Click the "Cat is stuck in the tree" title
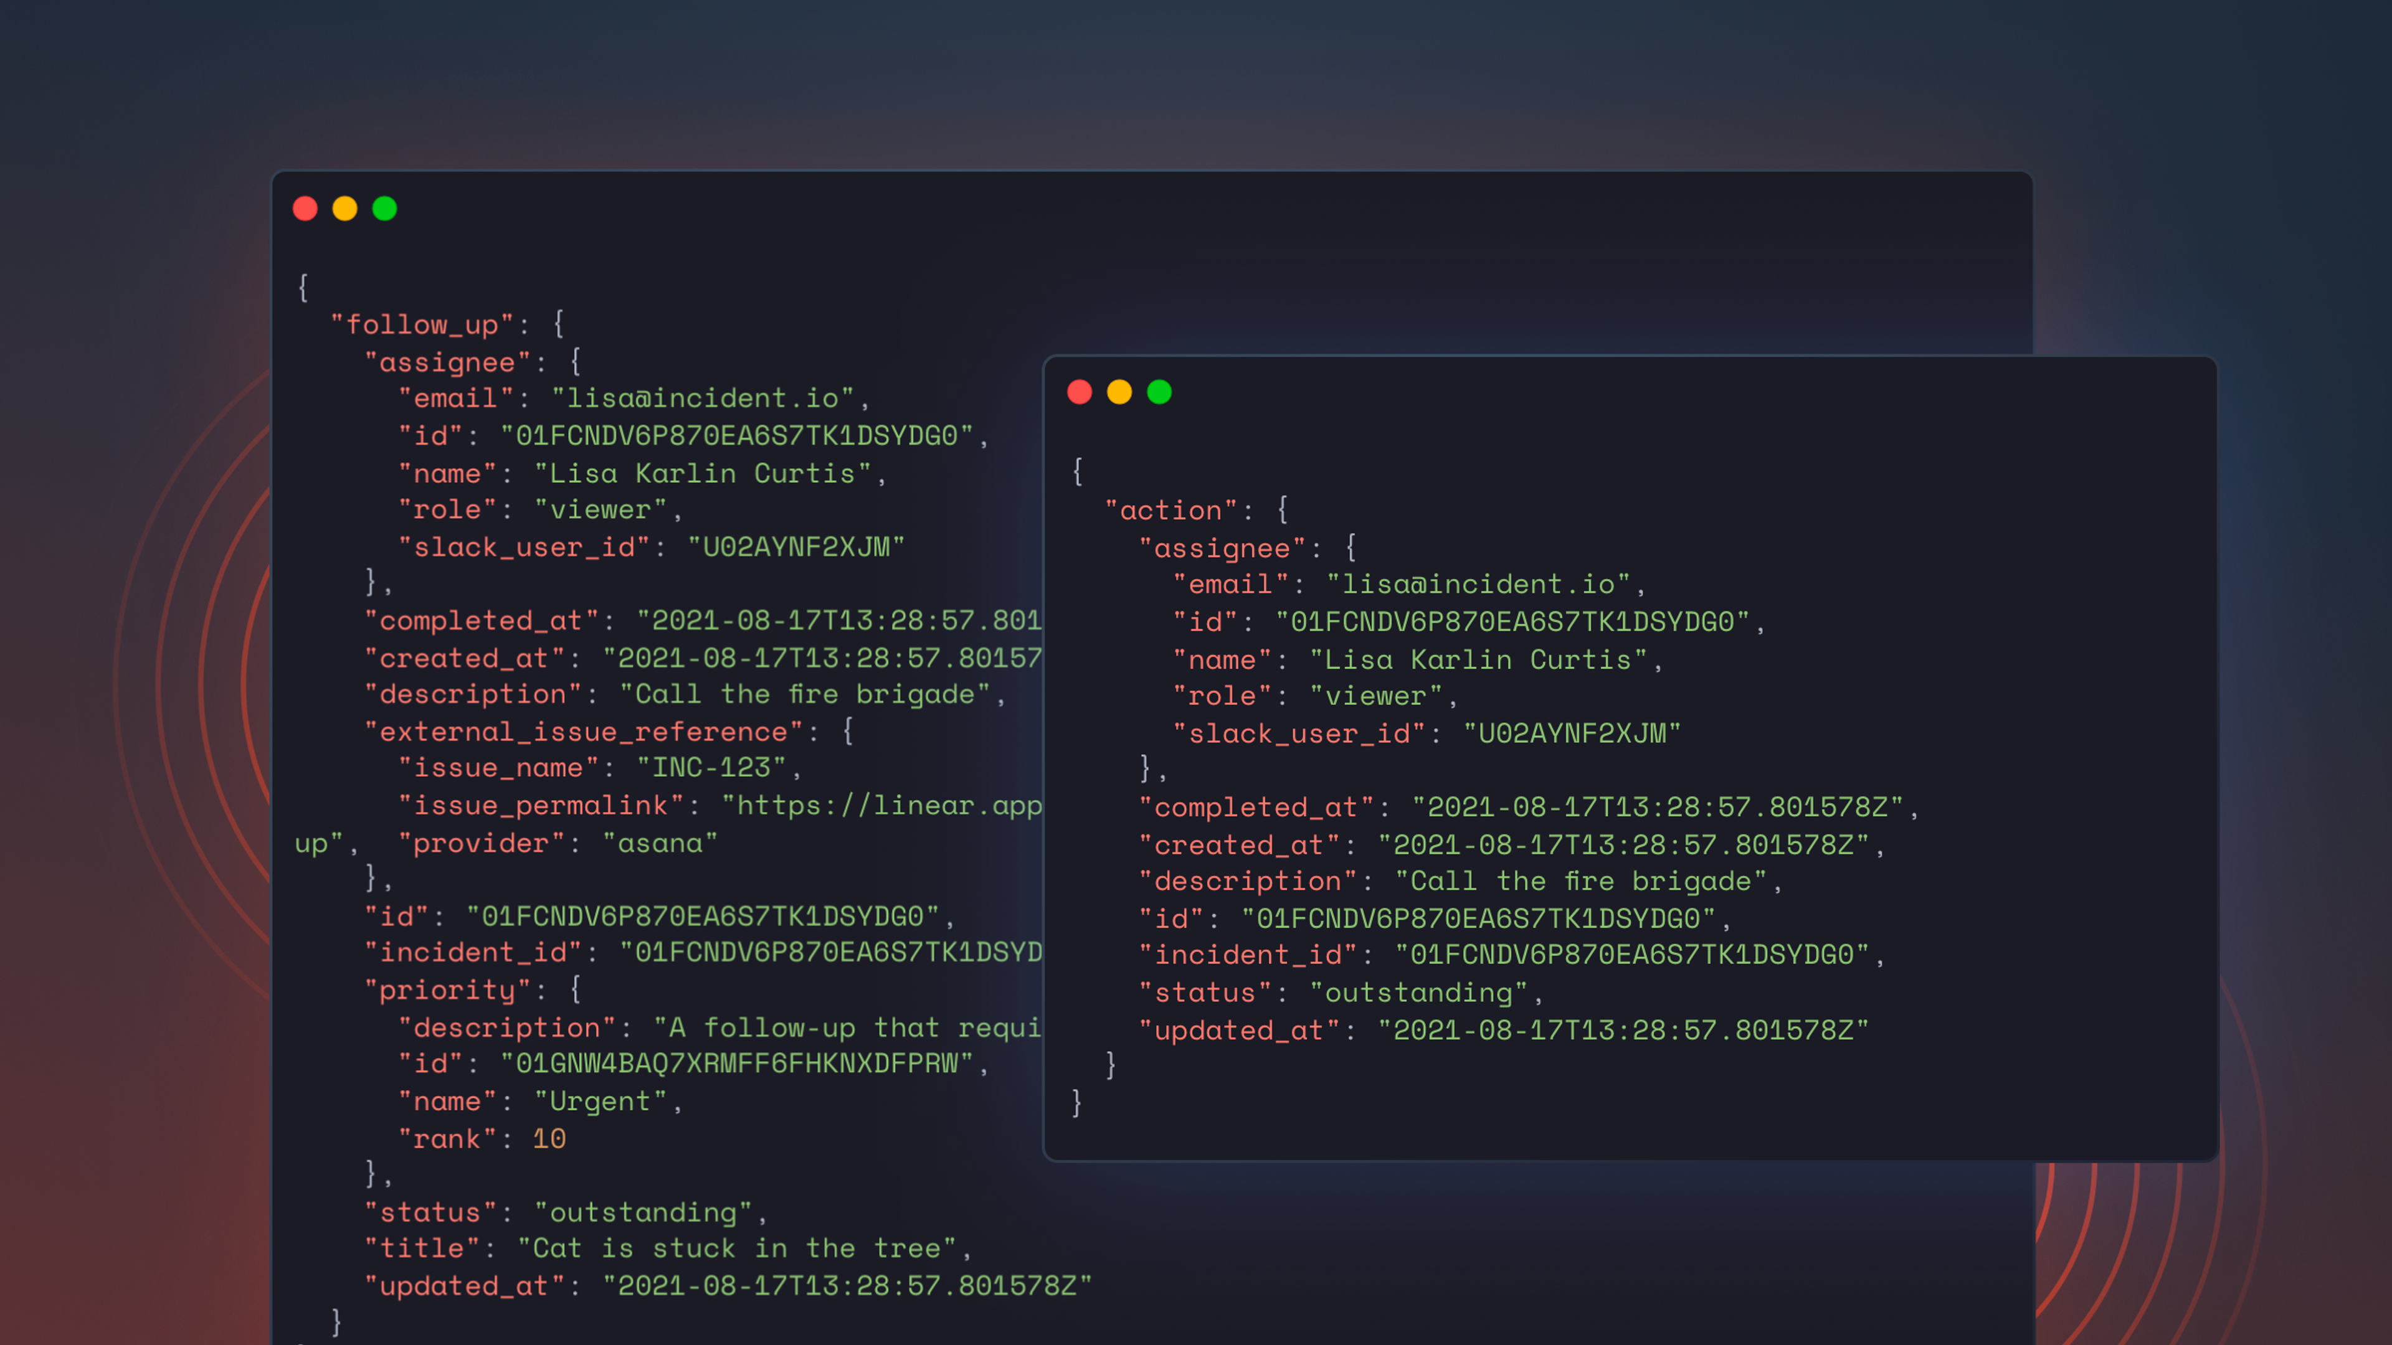This screenshot has height=1345, width=2392. pyautogui.click(x=738, y=1248)
